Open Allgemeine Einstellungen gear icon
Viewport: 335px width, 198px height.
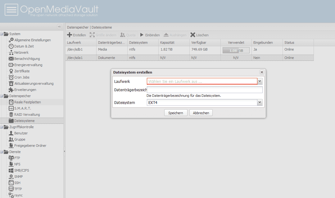tap(11, 40)
